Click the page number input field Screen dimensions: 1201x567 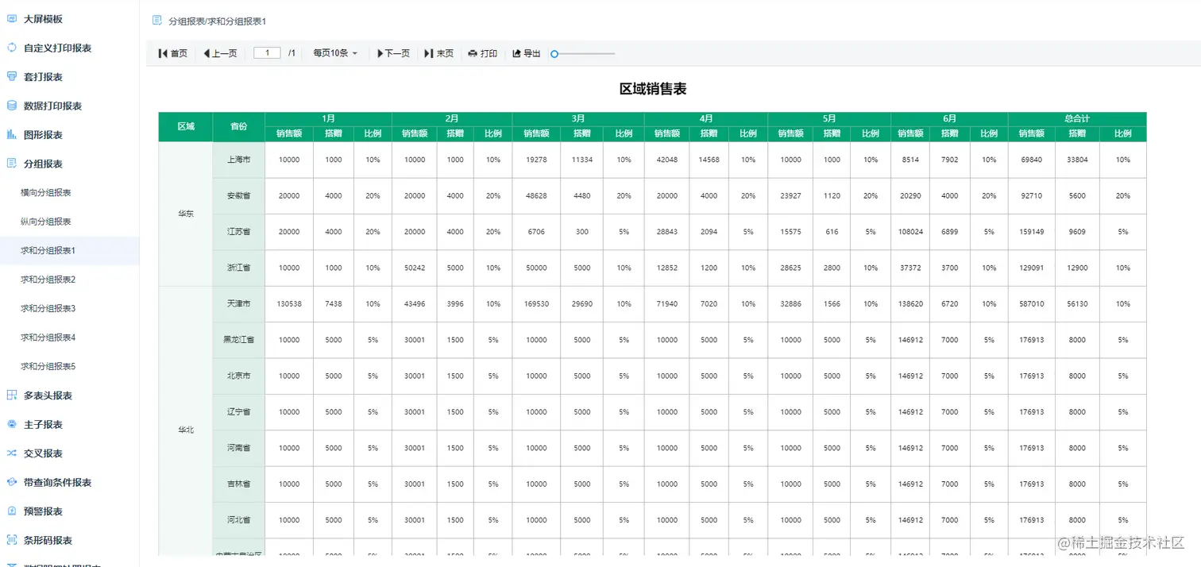tap(267, 53)
